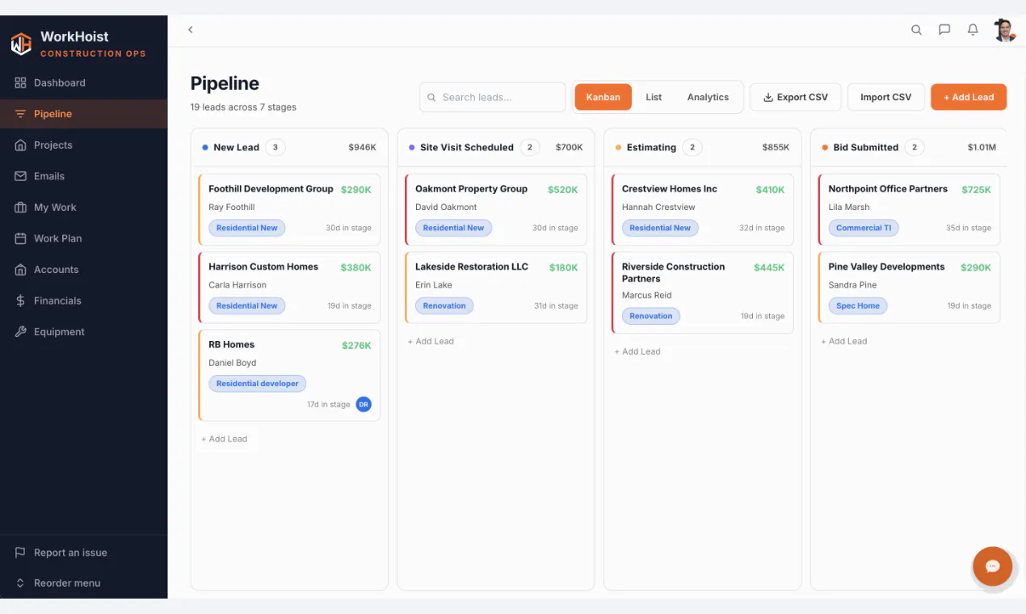Open notifications bell
This screenshot has width=1026, height=614.
(973, 30)
